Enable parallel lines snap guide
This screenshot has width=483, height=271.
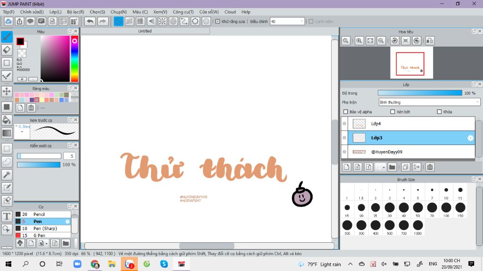point(129,22)
